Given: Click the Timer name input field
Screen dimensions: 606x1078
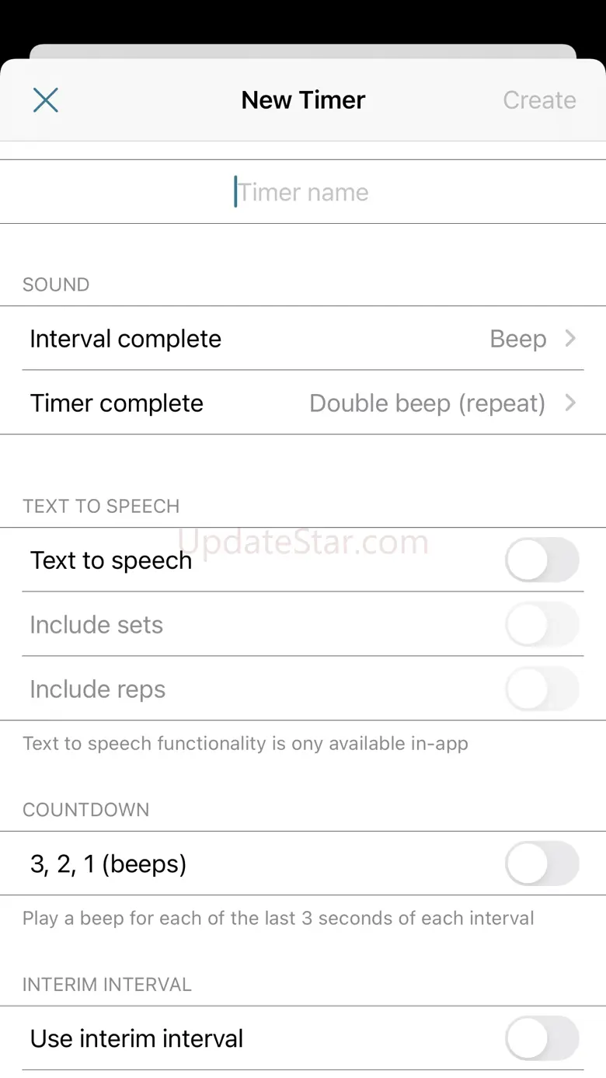Looking at the screenshot, I should point(303,192).
